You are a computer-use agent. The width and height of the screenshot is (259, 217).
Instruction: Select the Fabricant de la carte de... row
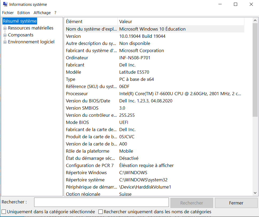155,130
